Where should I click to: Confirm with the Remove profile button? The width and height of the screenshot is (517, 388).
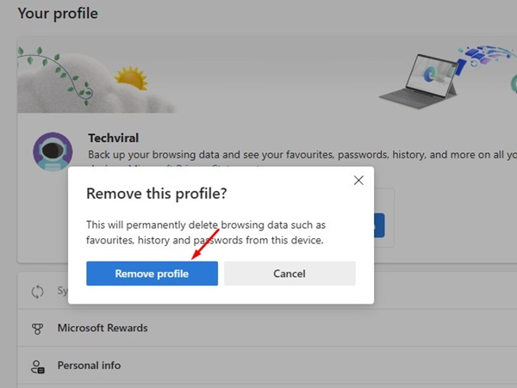click(x=152, y=274)
